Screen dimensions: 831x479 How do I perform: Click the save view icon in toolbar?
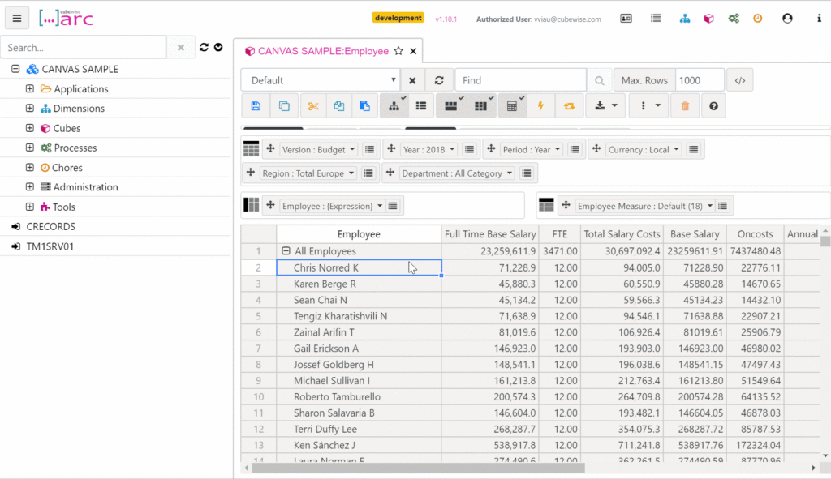pyautogui.click(x=256, y=106)
